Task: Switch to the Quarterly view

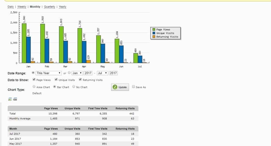Action: 49,7
